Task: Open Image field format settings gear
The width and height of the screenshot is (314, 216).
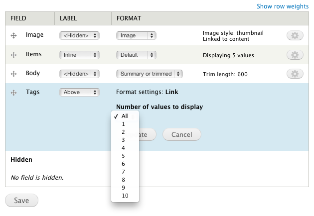Action: click(x=295, y=36)
